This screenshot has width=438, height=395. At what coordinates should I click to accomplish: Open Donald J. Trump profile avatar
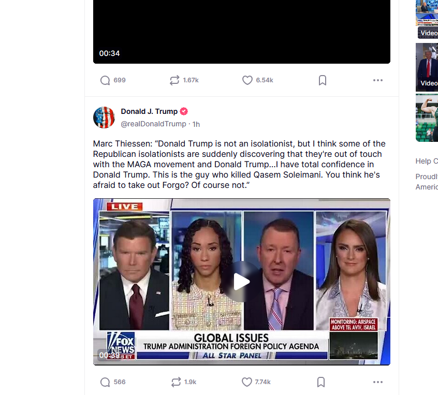click(x=104, y=118)
